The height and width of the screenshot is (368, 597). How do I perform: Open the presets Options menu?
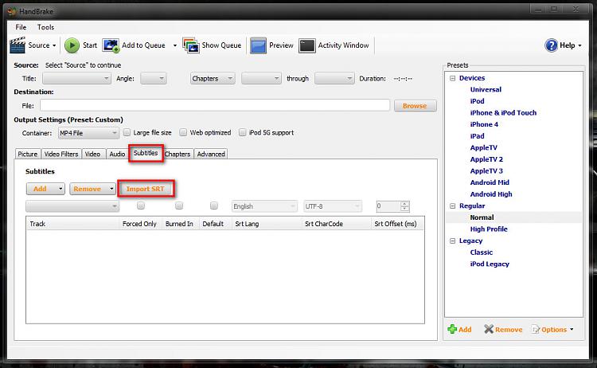[553, 330]
